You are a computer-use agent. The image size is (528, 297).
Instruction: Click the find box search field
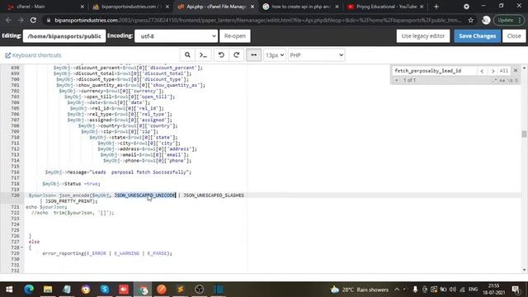[x=435, y=71]
